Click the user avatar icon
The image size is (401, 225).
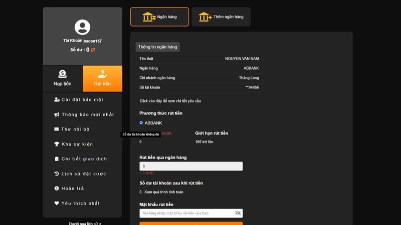click(x=82, y=27)
